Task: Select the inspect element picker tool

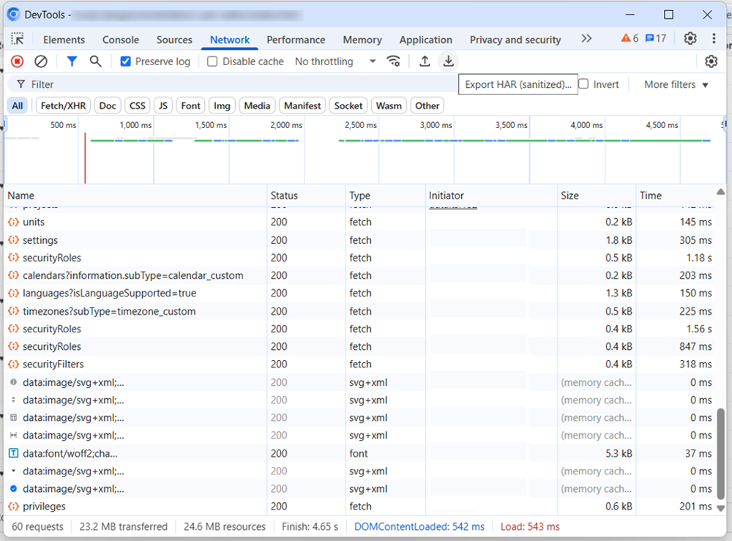Action: point(18,40)
